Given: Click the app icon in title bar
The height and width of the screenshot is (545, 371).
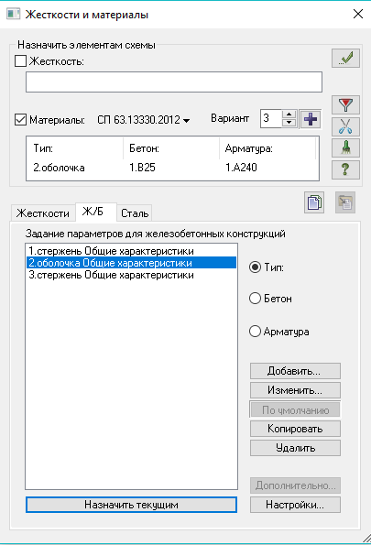Looking at the screenshot, I should point(13,15).
